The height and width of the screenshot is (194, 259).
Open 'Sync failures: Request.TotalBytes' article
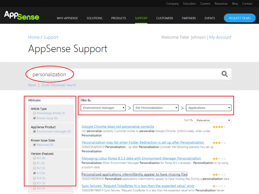(138, 186)
